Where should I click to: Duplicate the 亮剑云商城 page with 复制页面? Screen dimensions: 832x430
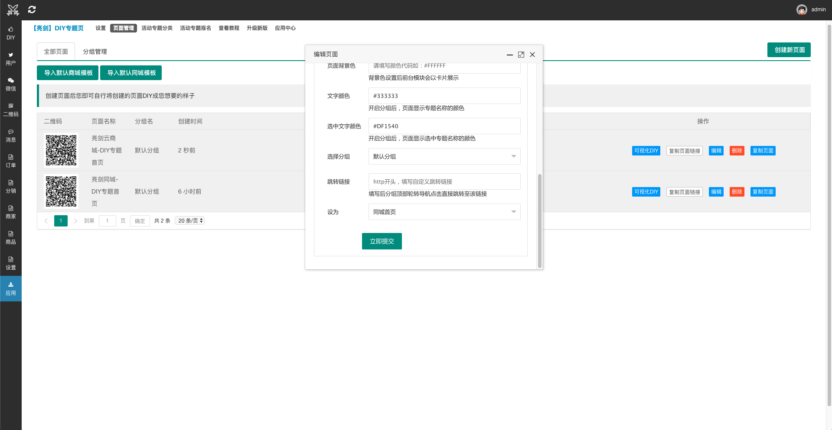(x=763, y=151)
